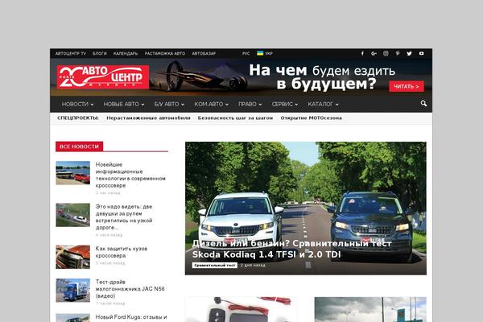Image resolution: width=483 pixels, height=322 pixels.
Task: Click the 2 дня назад timestamp
Action: (253, 266)
